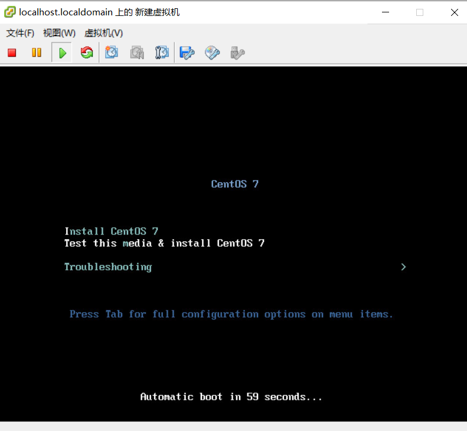Select the Install CentOS 7 boot entry
The image size is (467, 431).
click(112, 231)
